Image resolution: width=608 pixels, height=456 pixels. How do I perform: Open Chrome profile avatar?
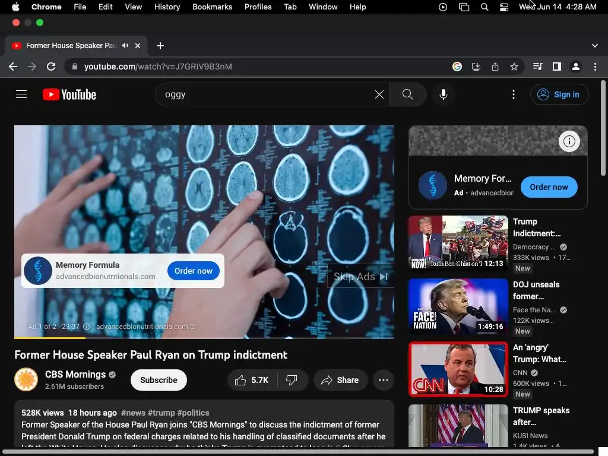pyautogui.click(x=576, y=66)
